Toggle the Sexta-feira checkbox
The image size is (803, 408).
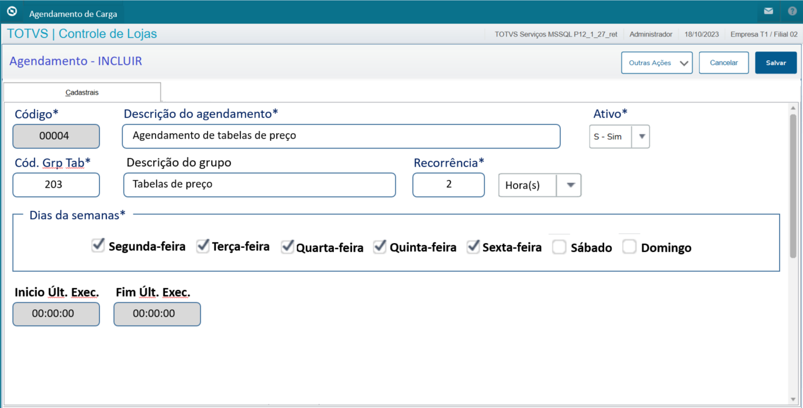473,247
